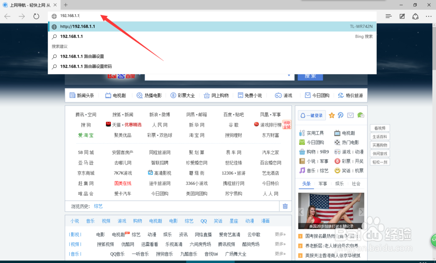Viewport: 436px width, 263px height.
Task: Open the 腾讯·空间 link
Action: point(86,115)
